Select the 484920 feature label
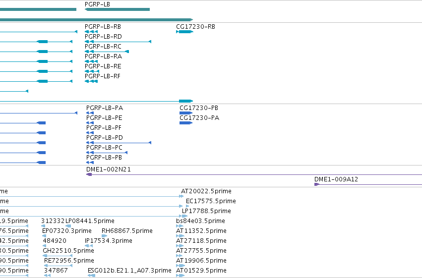Image resolution: width=422 pixels, height=278 pixels. click(x=55, y=241)
